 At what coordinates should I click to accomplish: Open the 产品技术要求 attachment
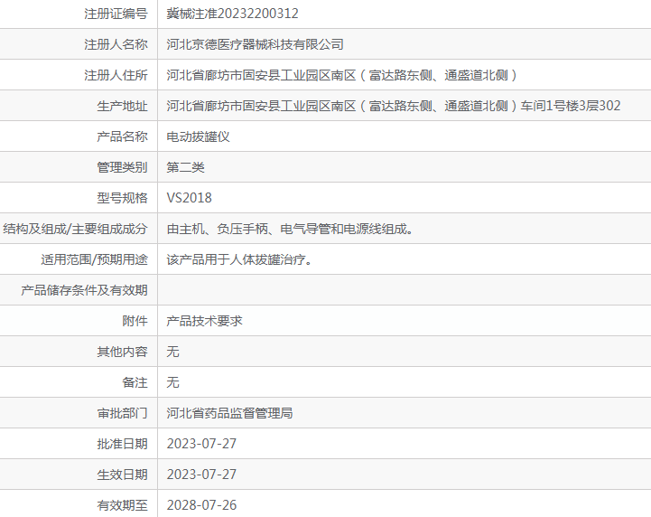click(x=205, y=321)
